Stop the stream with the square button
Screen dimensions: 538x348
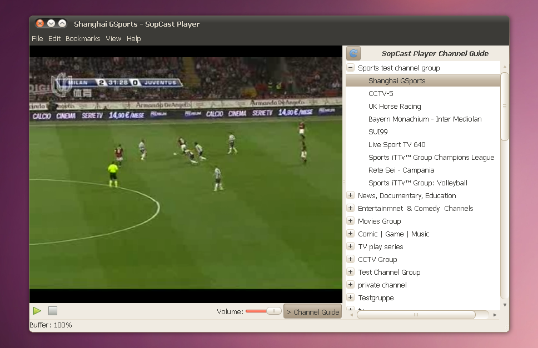click(x=52, y=311)
